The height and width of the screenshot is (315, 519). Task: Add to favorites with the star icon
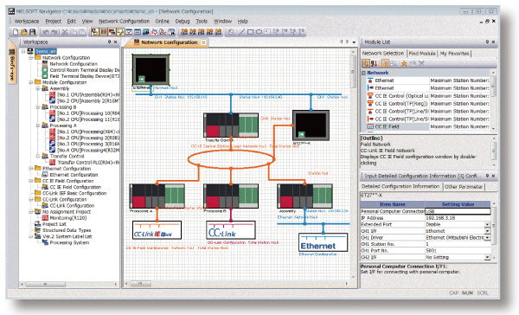pyautogui.click(x=404, y=63)
